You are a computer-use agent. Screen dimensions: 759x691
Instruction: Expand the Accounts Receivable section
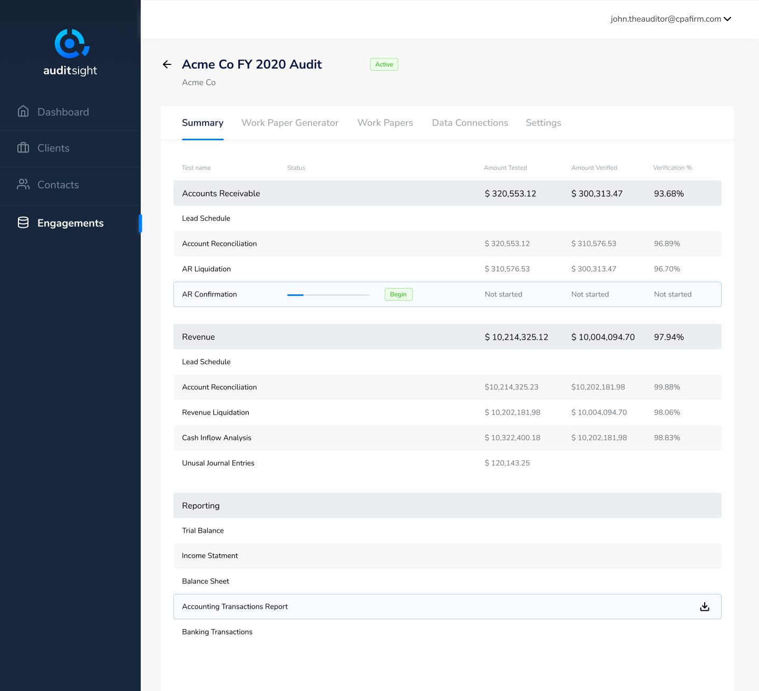(x=221, y=193)
